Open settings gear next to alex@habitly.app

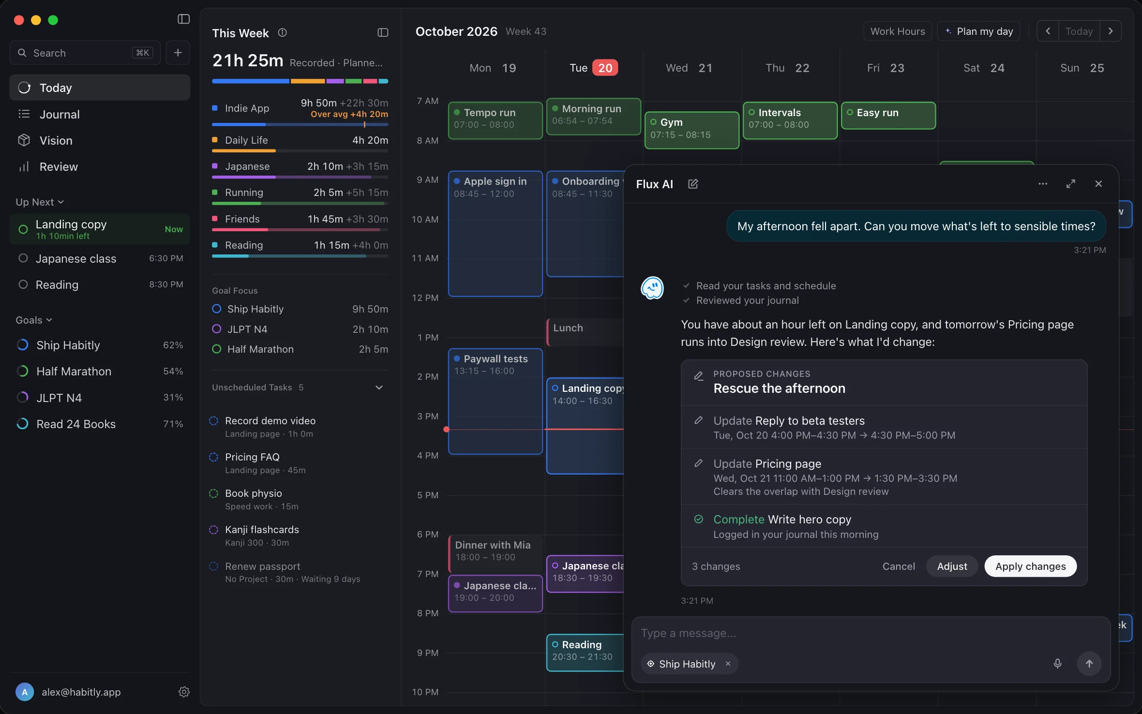184,692
